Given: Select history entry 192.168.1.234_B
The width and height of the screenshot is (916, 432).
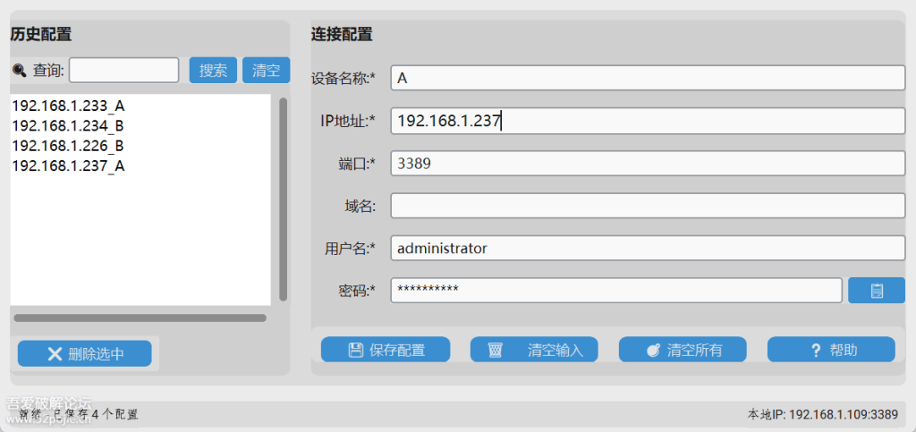Looking at the screenshot, I should click(x=68, y=125).
